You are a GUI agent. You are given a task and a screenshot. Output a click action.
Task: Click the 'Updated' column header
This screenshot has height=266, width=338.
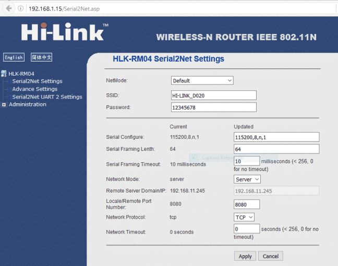[x=244, y=127]
